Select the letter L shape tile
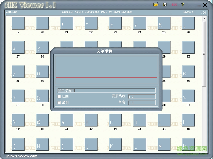 (140, 144)
